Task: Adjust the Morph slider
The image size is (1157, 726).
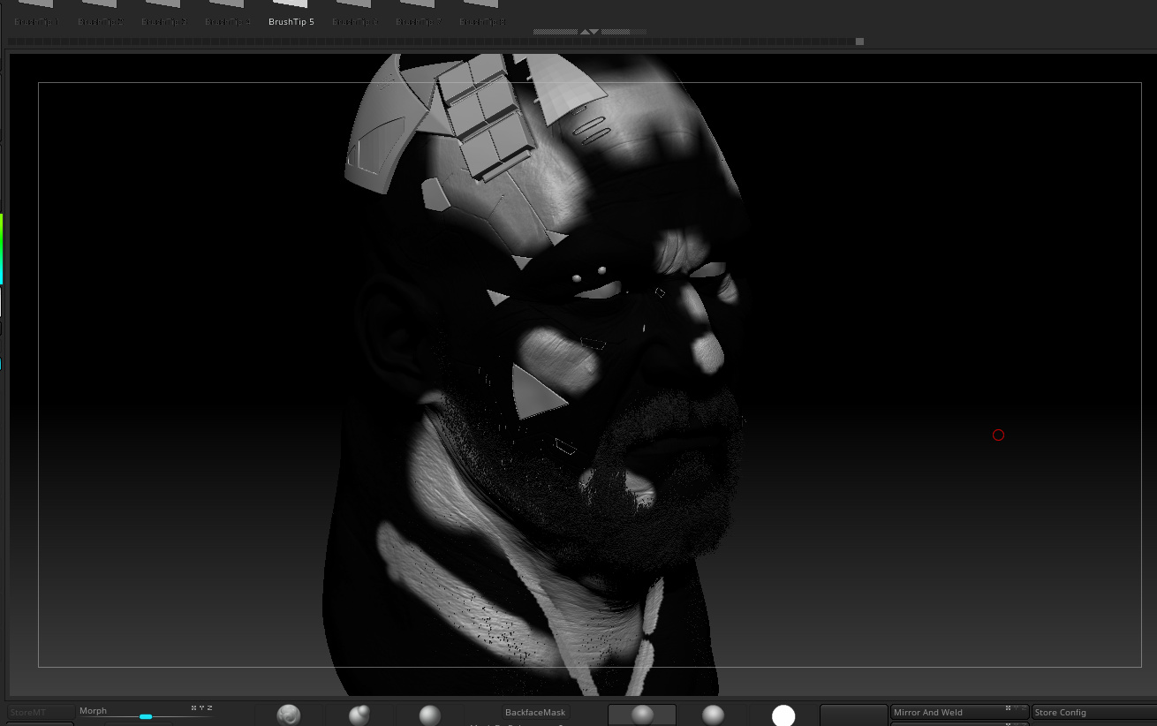Action: pyautogui.click(x=146, y=716)
